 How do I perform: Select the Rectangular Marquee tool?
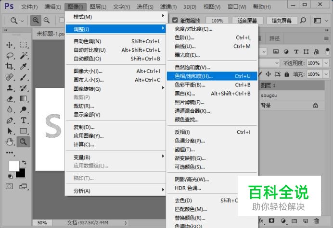(24, 45)
